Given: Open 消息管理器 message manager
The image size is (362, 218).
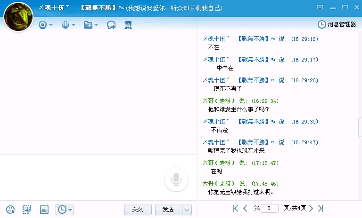Looking at the screenshot, I should click(x=337, y=24).
